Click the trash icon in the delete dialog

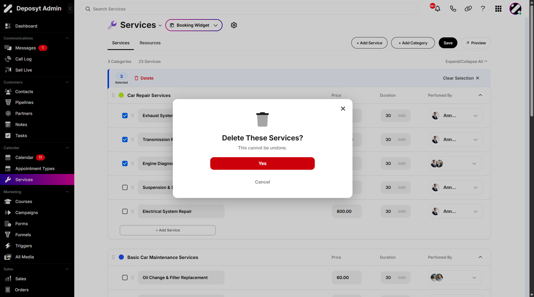262,119
